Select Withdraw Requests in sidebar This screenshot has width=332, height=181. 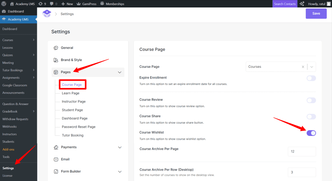15,119
